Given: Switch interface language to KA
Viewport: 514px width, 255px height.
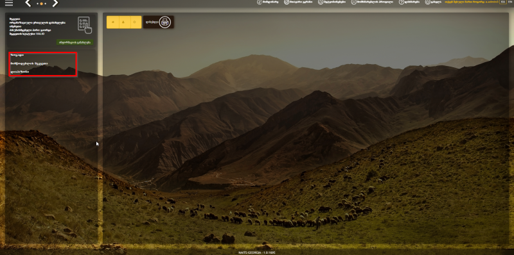Looking at the screenshot, I should click(x=502, y=2).
